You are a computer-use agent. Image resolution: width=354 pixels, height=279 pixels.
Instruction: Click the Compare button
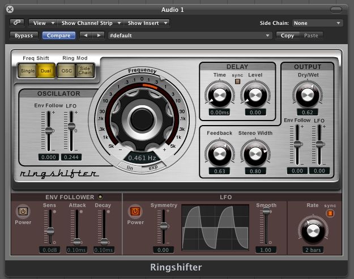tap(59, 36)
